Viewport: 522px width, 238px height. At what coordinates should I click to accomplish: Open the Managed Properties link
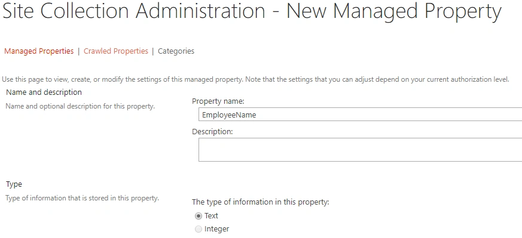39,51
